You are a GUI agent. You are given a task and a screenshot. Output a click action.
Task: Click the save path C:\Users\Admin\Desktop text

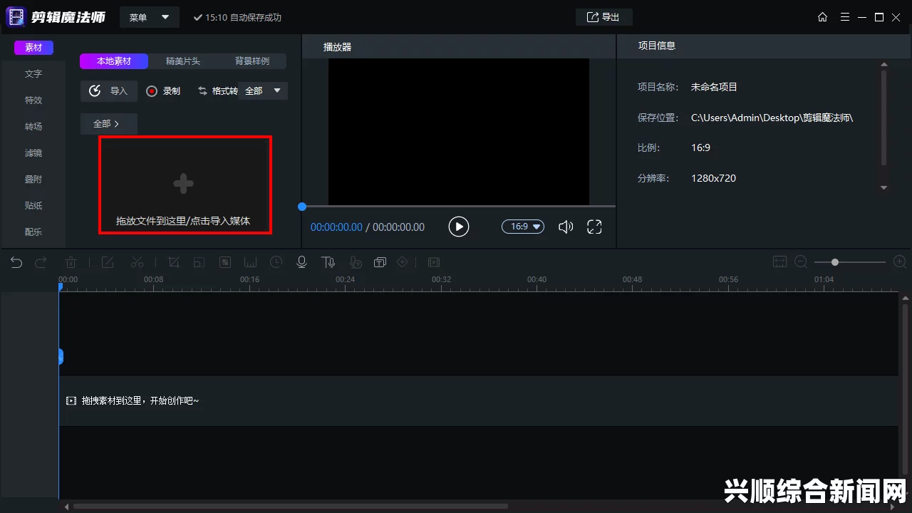[772, 118]
